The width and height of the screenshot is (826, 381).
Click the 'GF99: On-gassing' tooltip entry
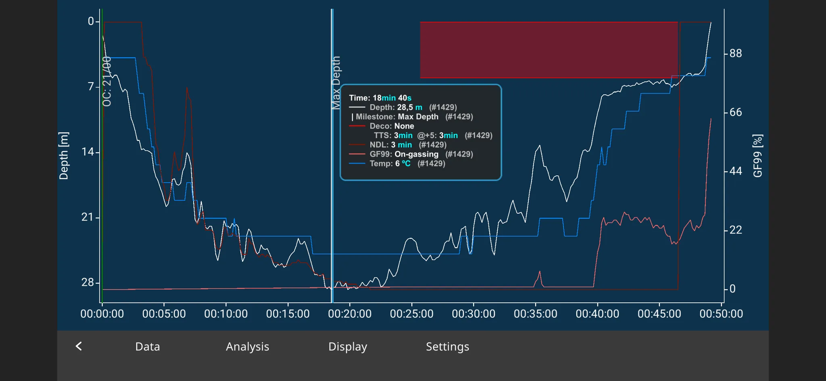pos(411,154)
